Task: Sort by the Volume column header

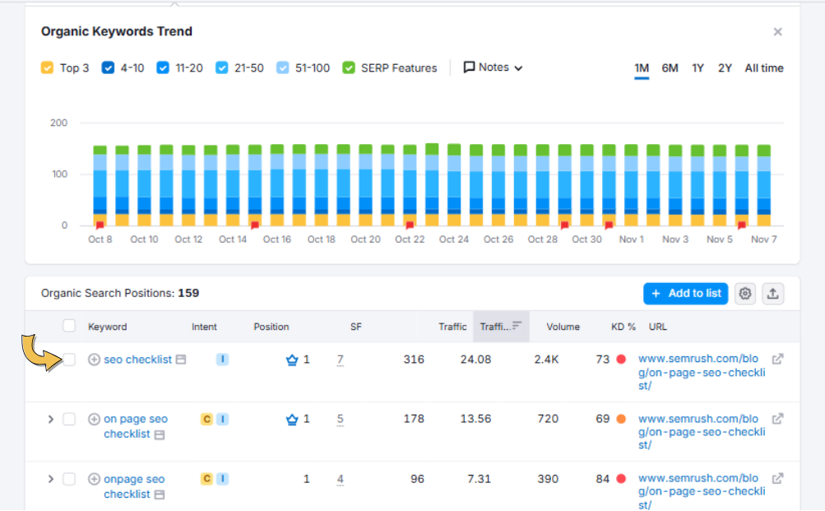Action: tap(563, 327)
